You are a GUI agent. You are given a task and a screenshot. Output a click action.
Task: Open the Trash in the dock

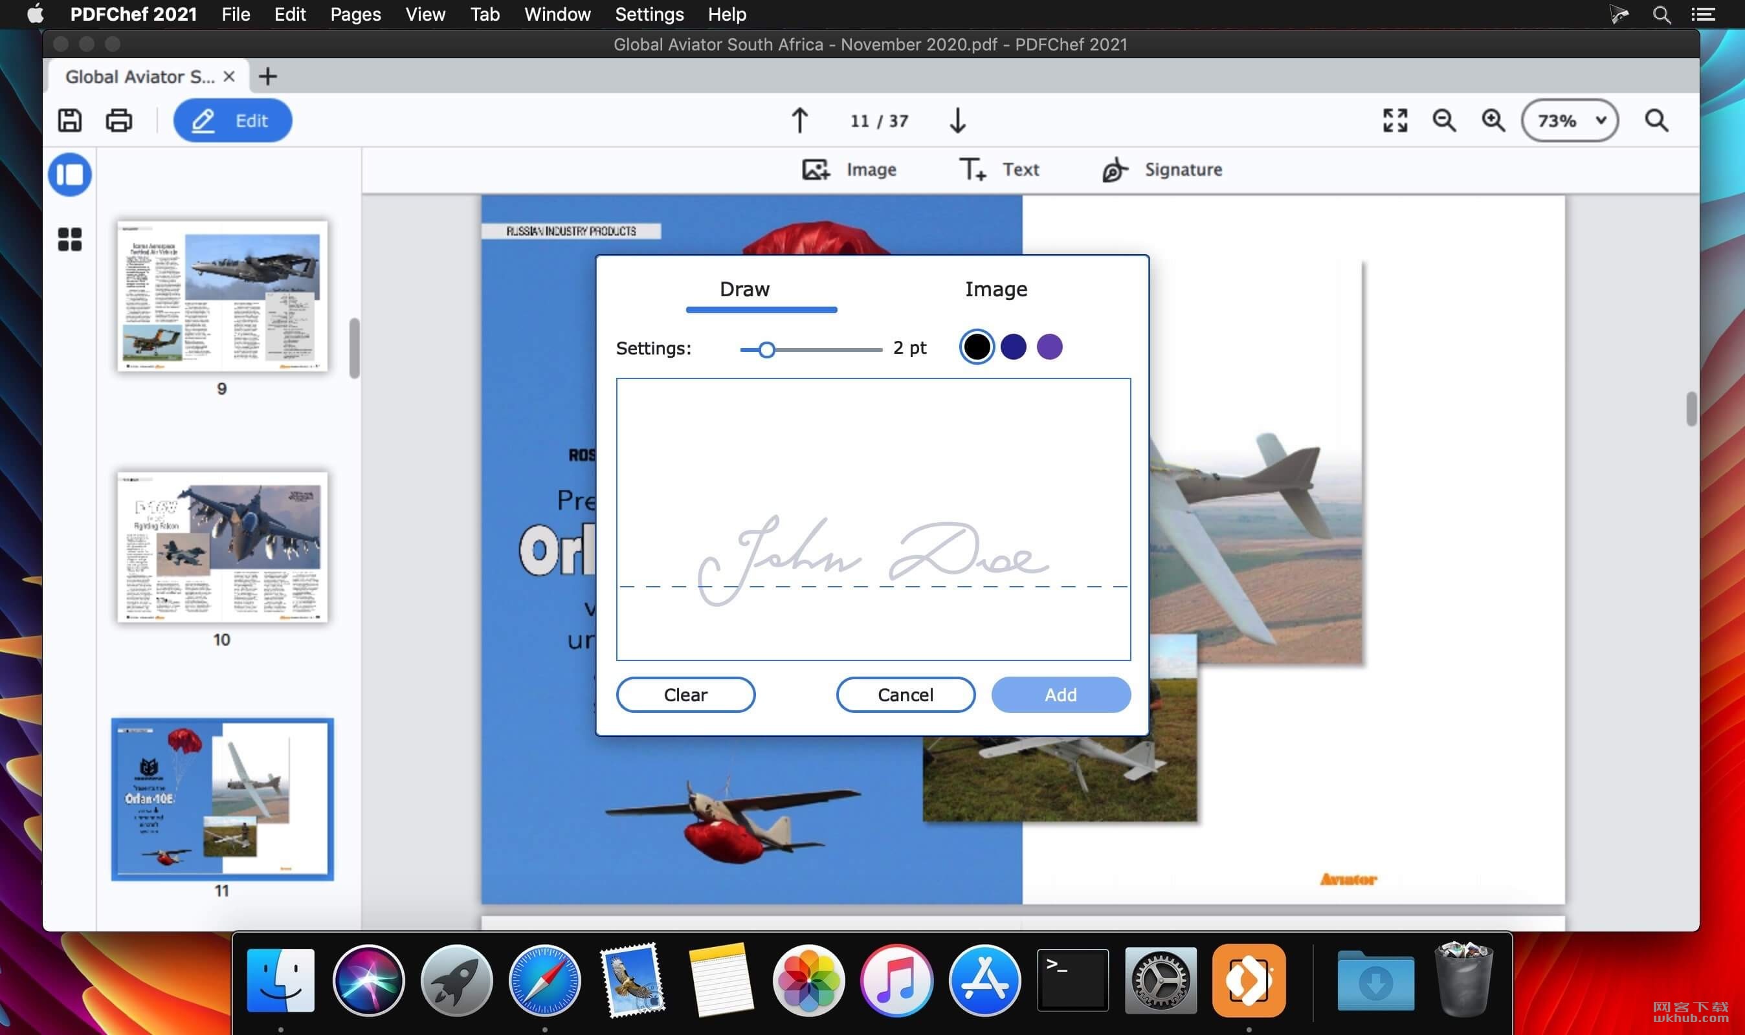1463,980
